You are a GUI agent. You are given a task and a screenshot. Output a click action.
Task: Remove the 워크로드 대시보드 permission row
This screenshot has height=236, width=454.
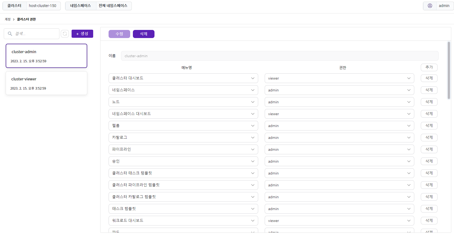pos(429,221)
